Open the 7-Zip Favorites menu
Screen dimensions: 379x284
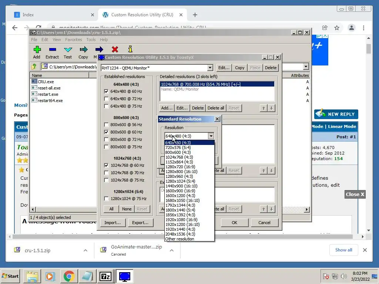[74, 40]
